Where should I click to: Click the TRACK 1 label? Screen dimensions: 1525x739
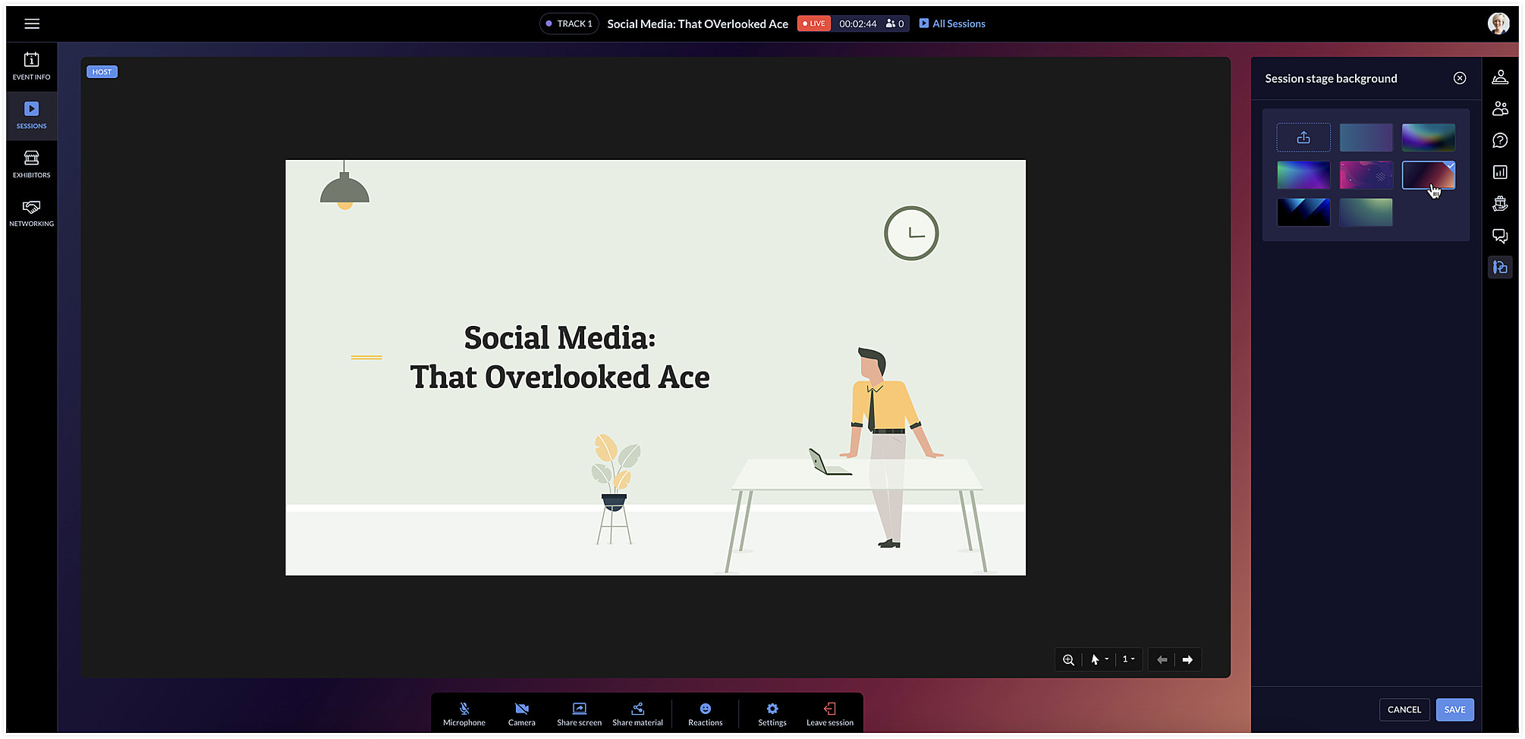tap(569, 23)
